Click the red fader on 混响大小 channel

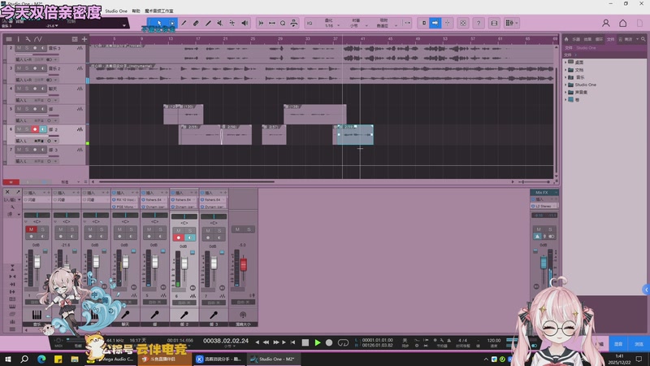[x=243, y=264]
